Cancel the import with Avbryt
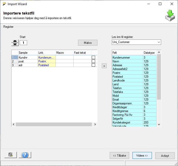Viewport: 178px width, 166px height. click(165, 156)
